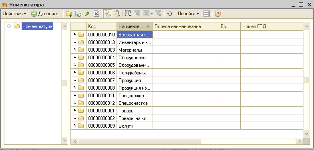Click the horizontal scrollbar left arrow
This screenshot has width=314, height=150.
pos(75,141)
